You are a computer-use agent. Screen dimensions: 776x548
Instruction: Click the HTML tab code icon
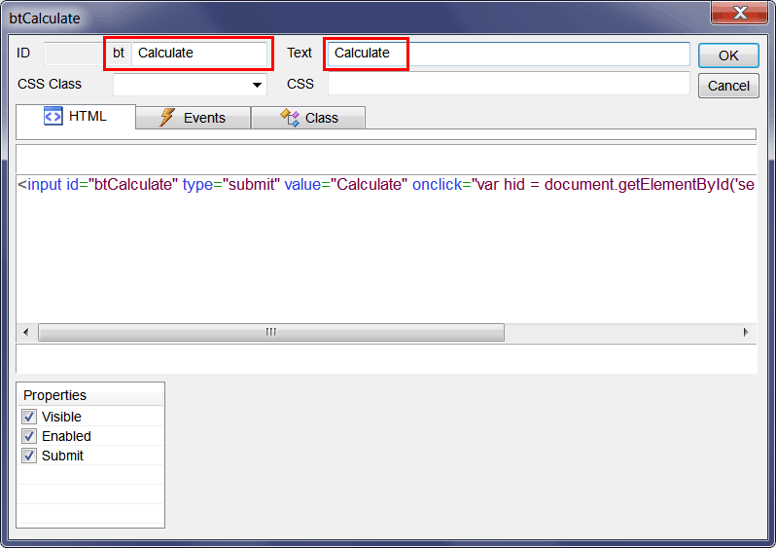(53, 117)
